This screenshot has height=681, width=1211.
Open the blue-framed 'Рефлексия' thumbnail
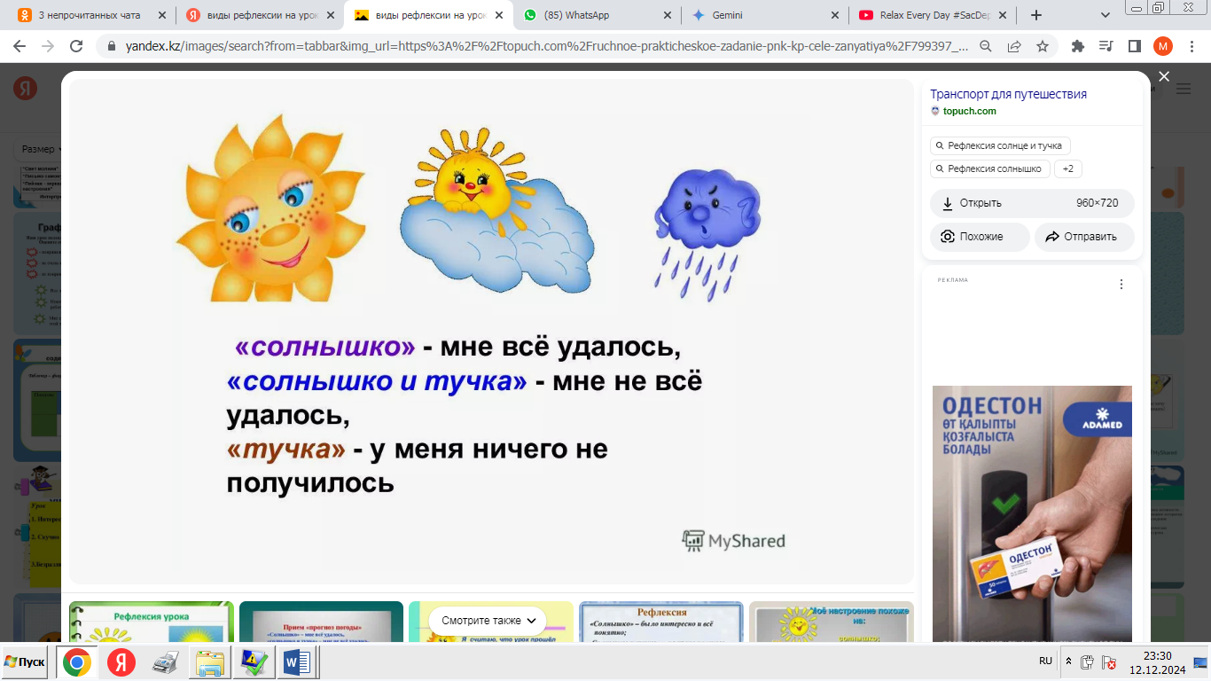tap(661, 622)
